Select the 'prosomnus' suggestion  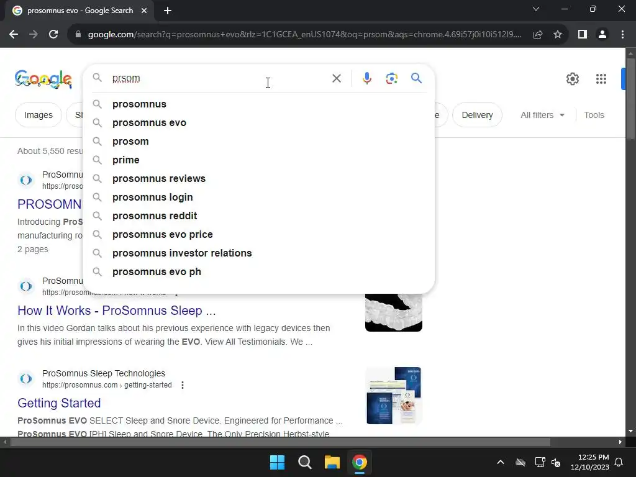pos(259,104)
